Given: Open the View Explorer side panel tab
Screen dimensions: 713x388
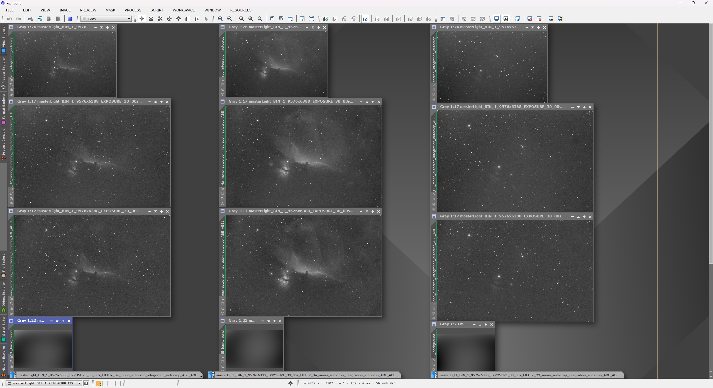Looking at the screenshot, I should 4,39.
